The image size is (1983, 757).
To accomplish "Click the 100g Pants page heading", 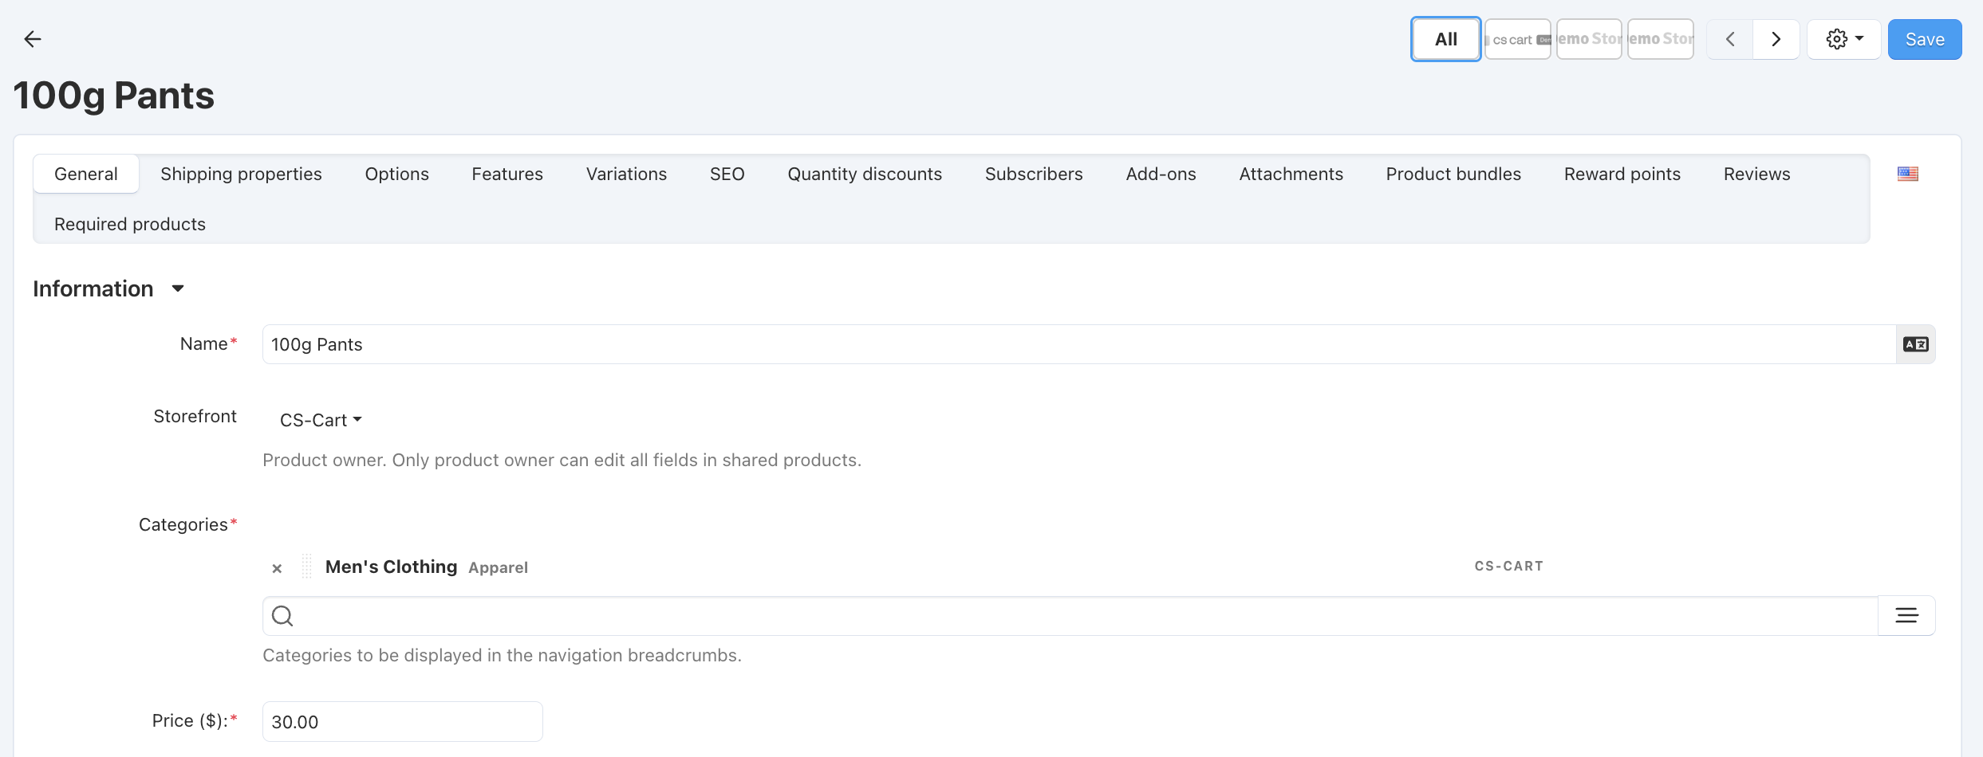I will point(114,96).
